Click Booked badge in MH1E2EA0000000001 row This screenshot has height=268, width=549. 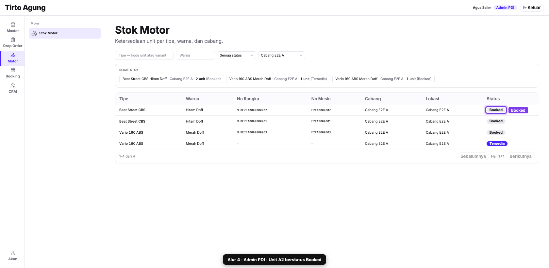(x=496, y=121)
